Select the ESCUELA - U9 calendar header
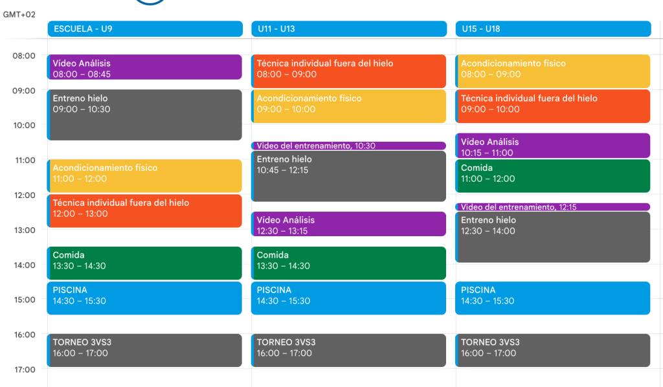Image resolution: width=663 pixels, height=387 pixels. pyautogui.click(x=144, y=29)
